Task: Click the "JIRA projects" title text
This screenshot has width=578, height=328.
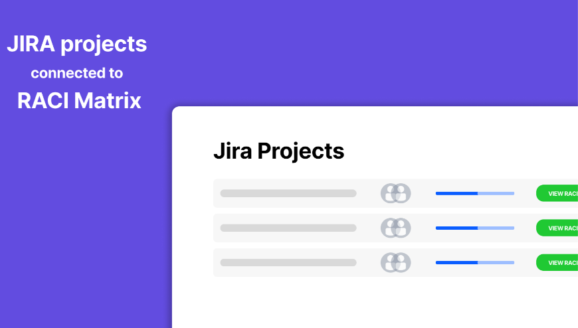Action: (77, 44)
